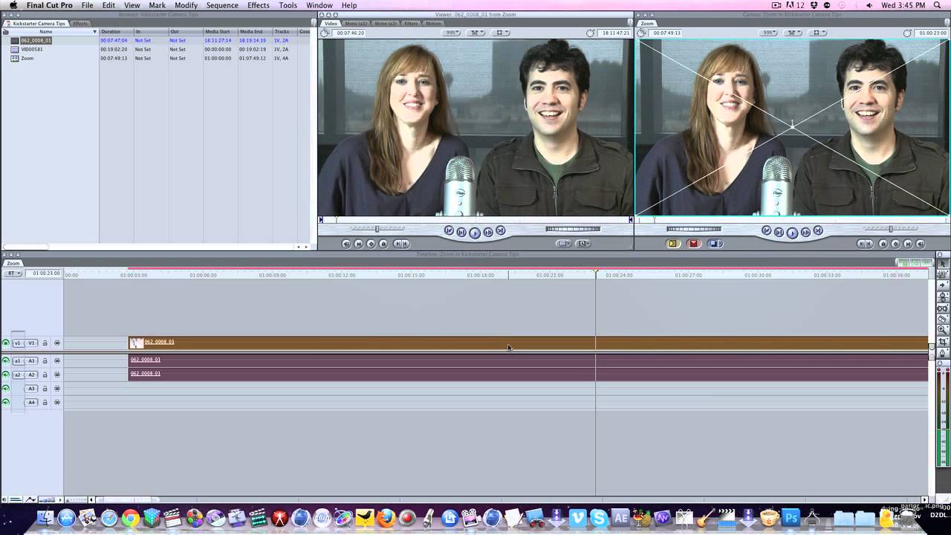Click the yellow Insert edit button in Canvas

tap(673, 244)
